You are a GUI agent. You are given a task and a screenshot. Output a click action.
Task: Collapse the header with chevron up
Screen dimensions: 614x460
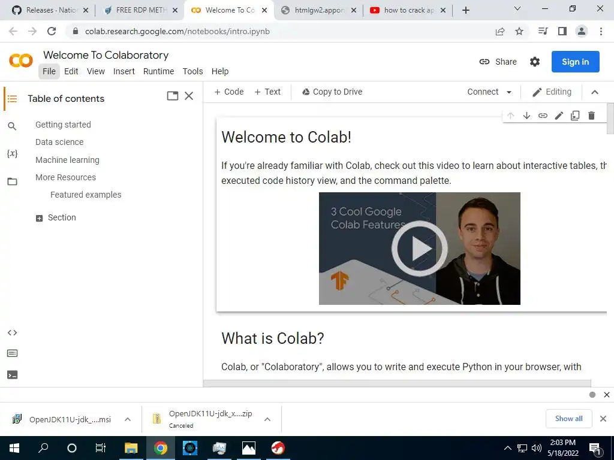pyautogui.click(x=594, y=92)
